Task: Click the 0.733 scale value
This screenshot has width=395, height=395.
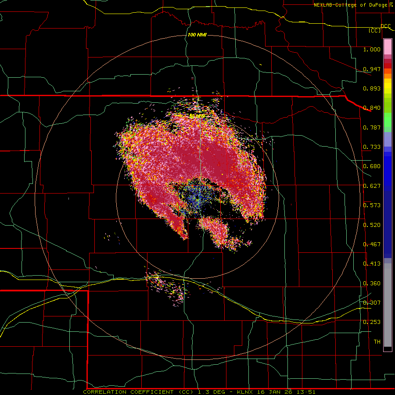Action: (x=372, y=147)
